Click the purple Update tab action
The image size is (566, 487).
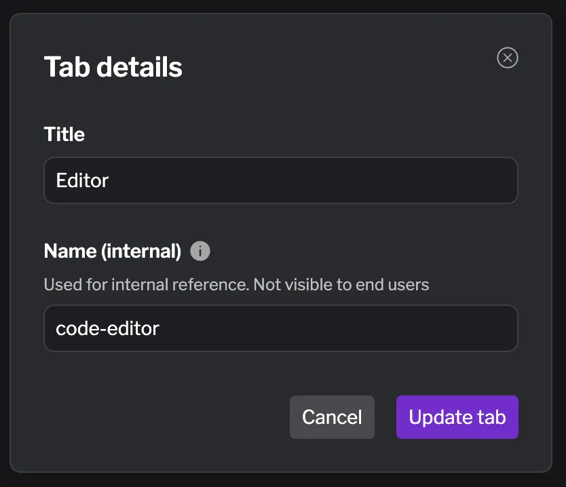pos(457,417)
